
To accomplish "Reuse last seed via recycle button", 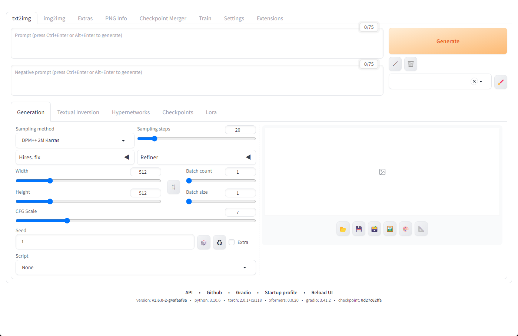I will click(x=219, y=242).
